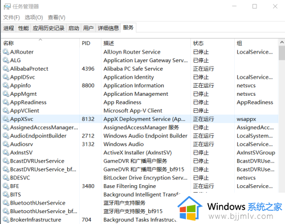Click the 蓝牙用户支持服务_bf915 description
285x224 pixels.
coord(133,211)
